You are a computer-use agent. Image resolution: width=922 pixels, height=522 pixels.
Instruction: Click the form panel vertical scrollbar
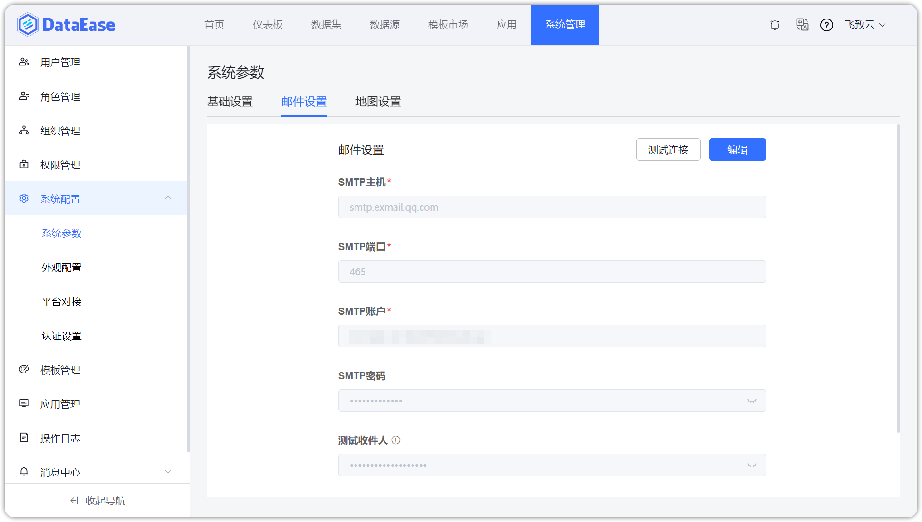[898, 279]
